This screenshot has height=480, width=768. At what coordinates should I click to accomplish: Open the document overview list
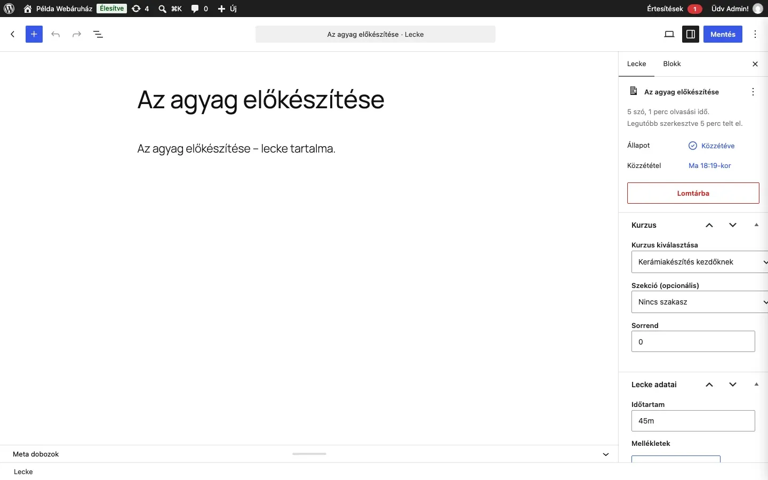click(98, 34)
